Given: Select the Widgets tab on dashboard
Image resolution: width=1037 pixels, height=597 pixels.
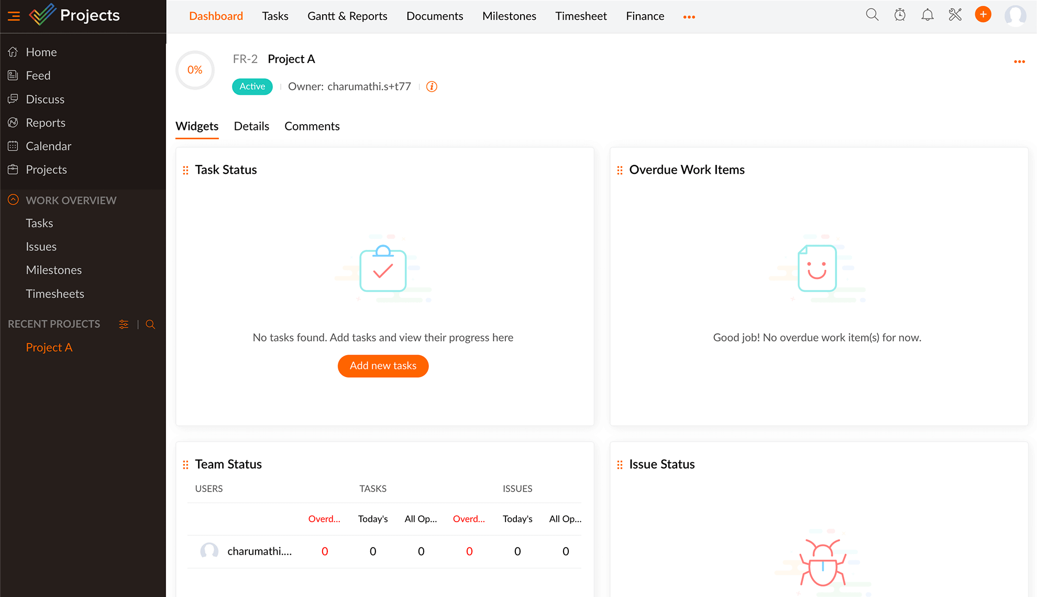Looking at the screenshot, I should coord(197,126).
